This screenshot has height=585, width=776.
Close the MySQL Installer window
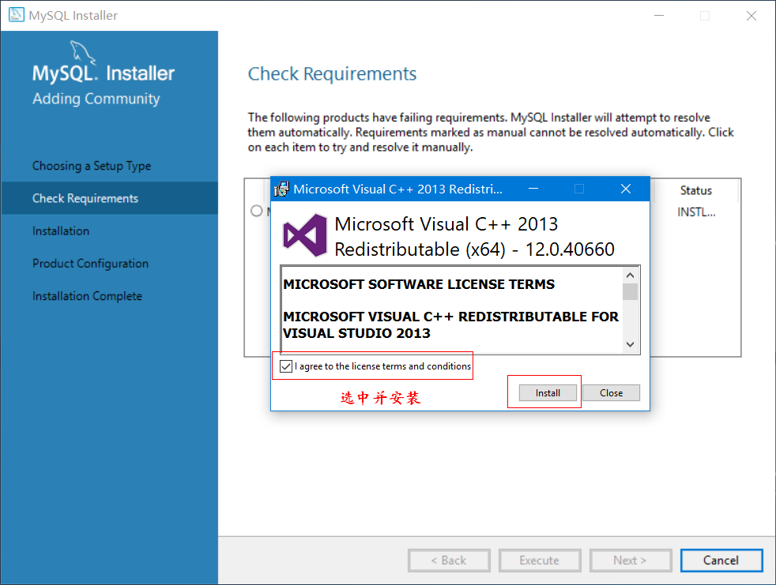pos(752,15)
